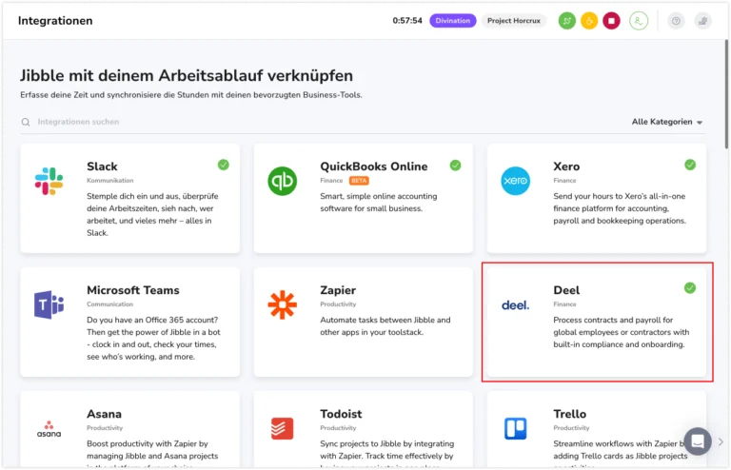The width and height of the screenshot is (731, 470).
Task: Click the Kommunikation label under Slack
Action: pos(110,181)
